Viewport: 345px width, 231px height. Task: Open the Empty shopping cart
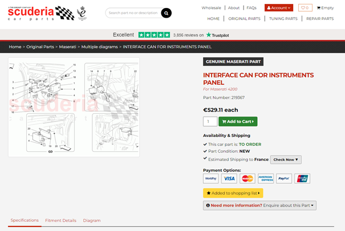pyautogui.click(x=325, y=8)
